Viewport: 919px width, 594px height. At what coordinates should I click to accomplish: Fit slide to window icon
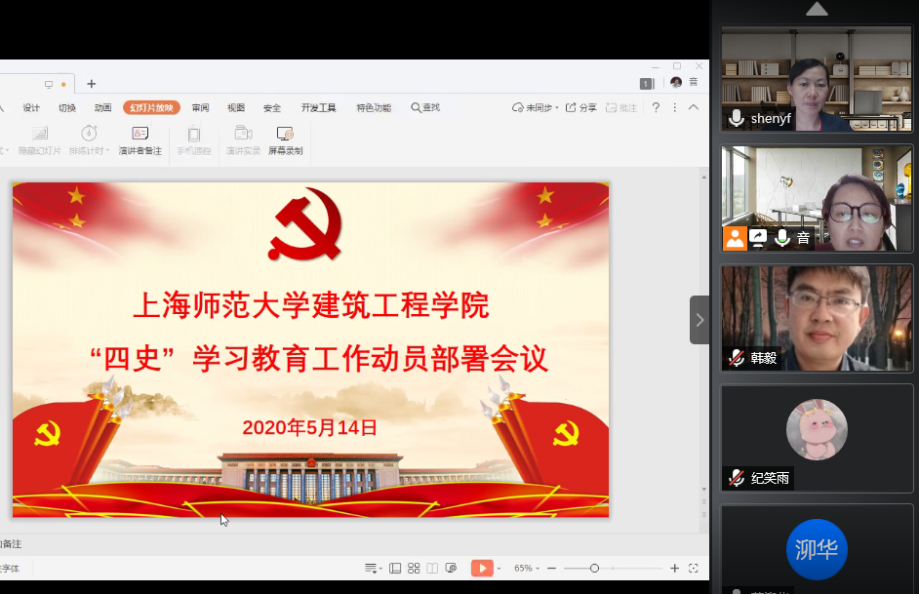coord(694,569)
